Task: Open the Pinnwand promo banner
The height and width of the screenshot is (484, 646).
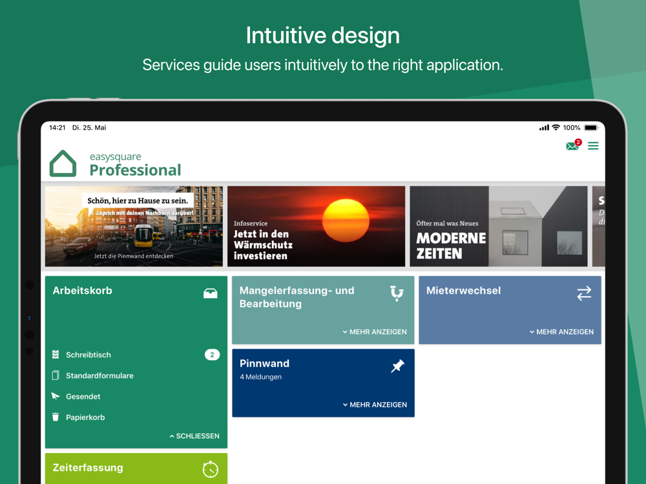Action: pos(134,226)
